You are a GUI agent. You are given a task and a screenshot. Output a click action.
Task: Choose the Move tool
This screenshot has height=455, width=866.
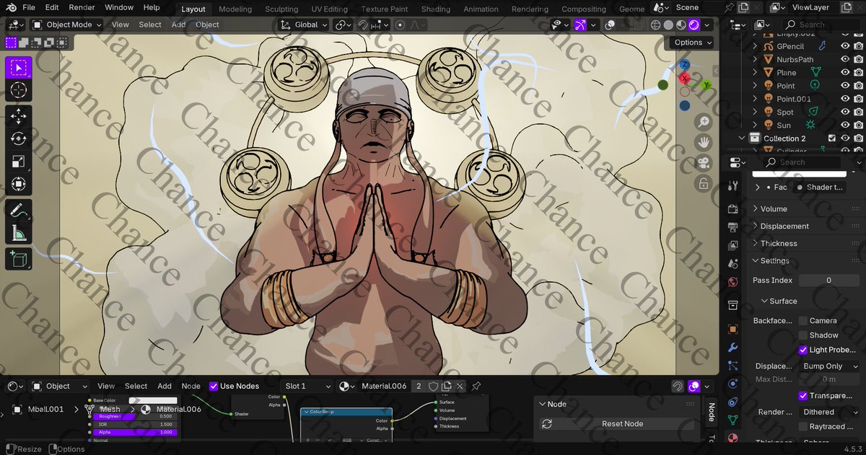pos(19,117)
